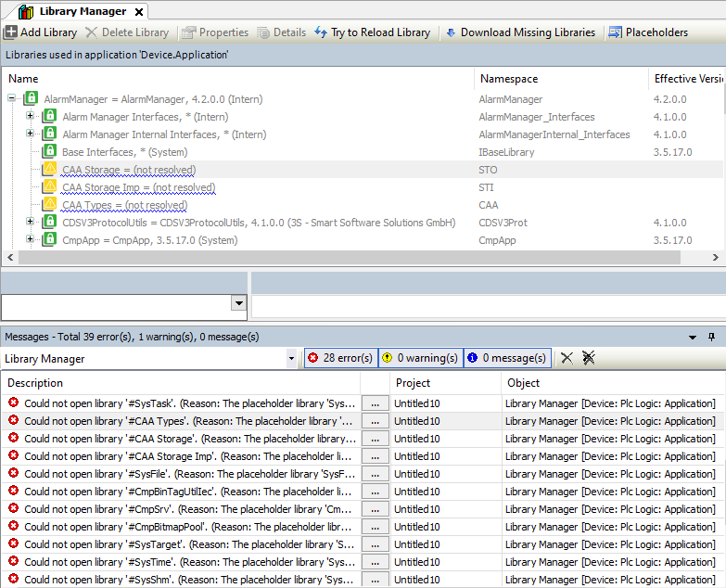Toggle the 0 message(s) filter

[x=505, y=358]
